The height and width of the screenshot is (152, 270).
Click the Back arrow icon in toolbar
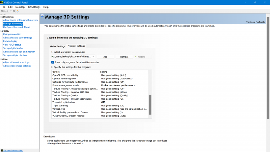pyautogui.click(x=2, y=11)
